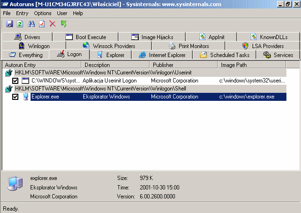Open the Help menu
The image size is (301, 213).
click(78, 13)
